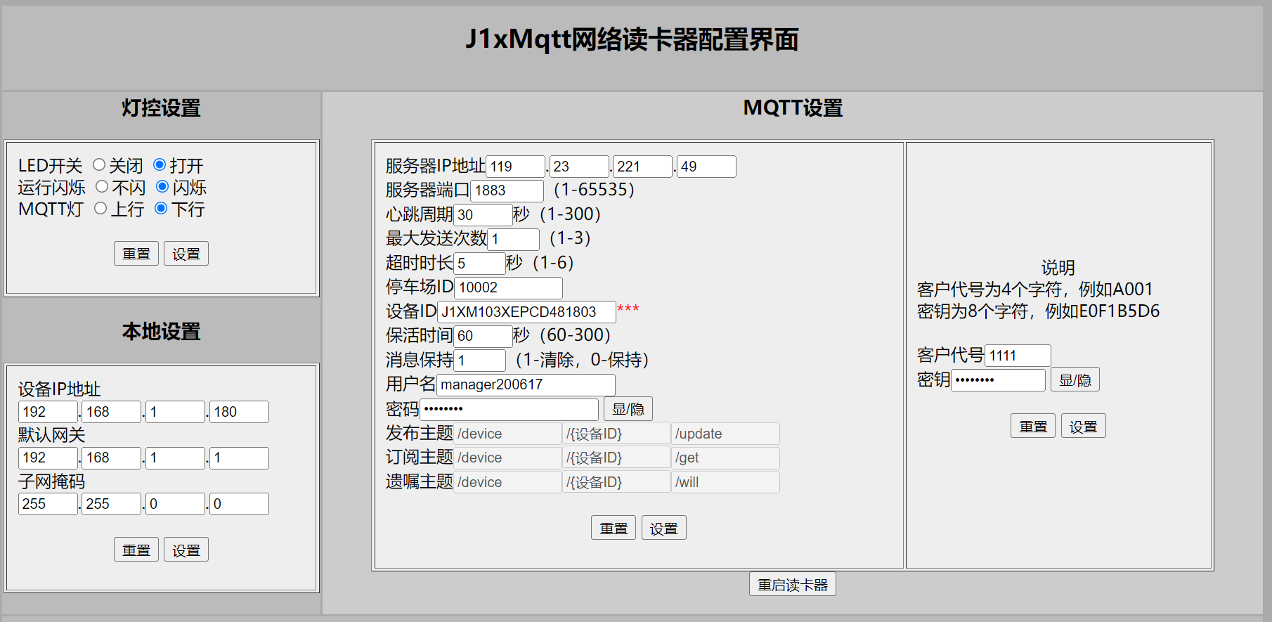Click the server port input field
This screenshot has width=1272, height=622.
[507, 190]
